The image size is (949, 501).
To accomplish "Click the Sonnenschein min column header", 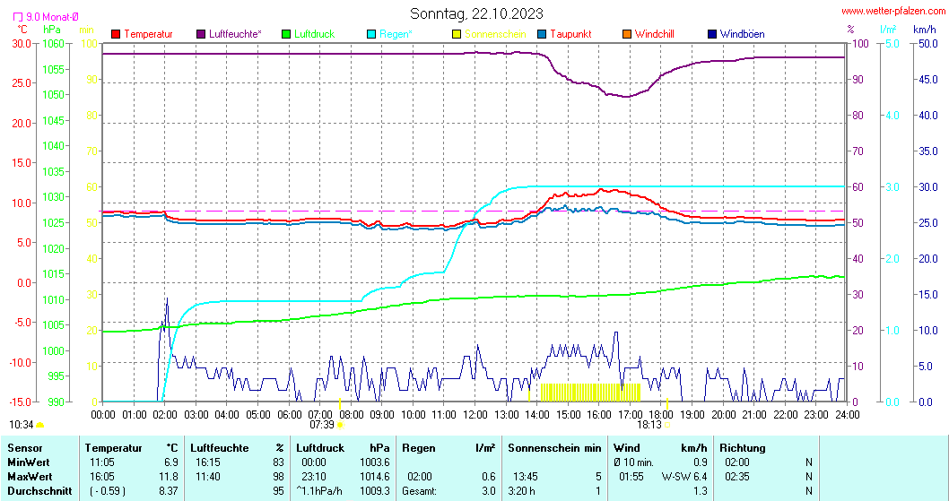I will pyautogui.click(x=554, y=448).
